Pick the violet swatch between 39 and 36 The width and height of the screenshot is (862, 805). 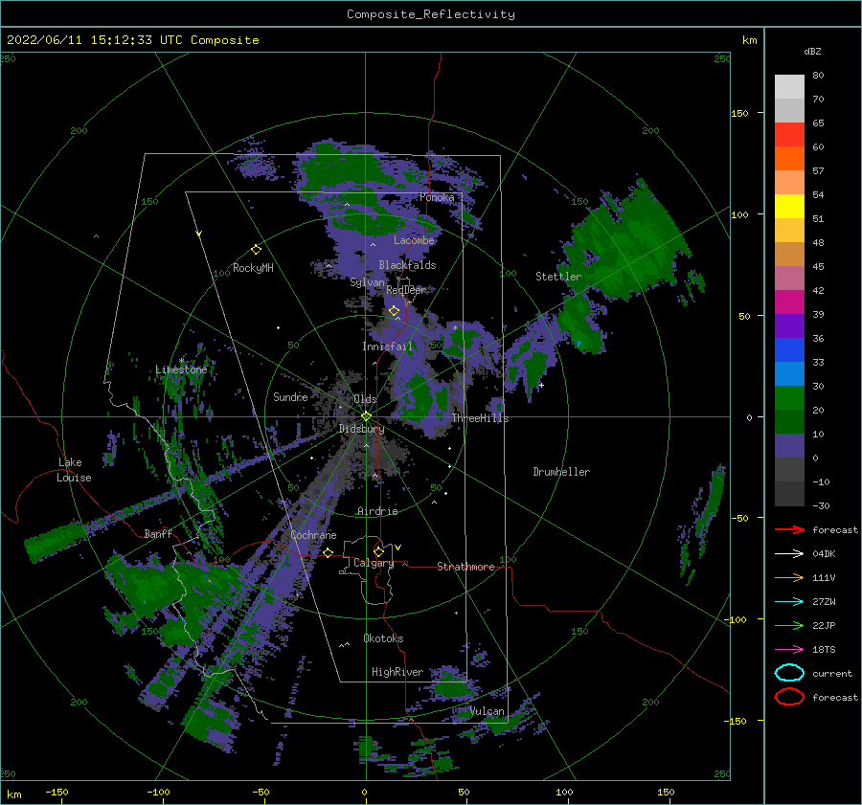[x=789, y=326]
